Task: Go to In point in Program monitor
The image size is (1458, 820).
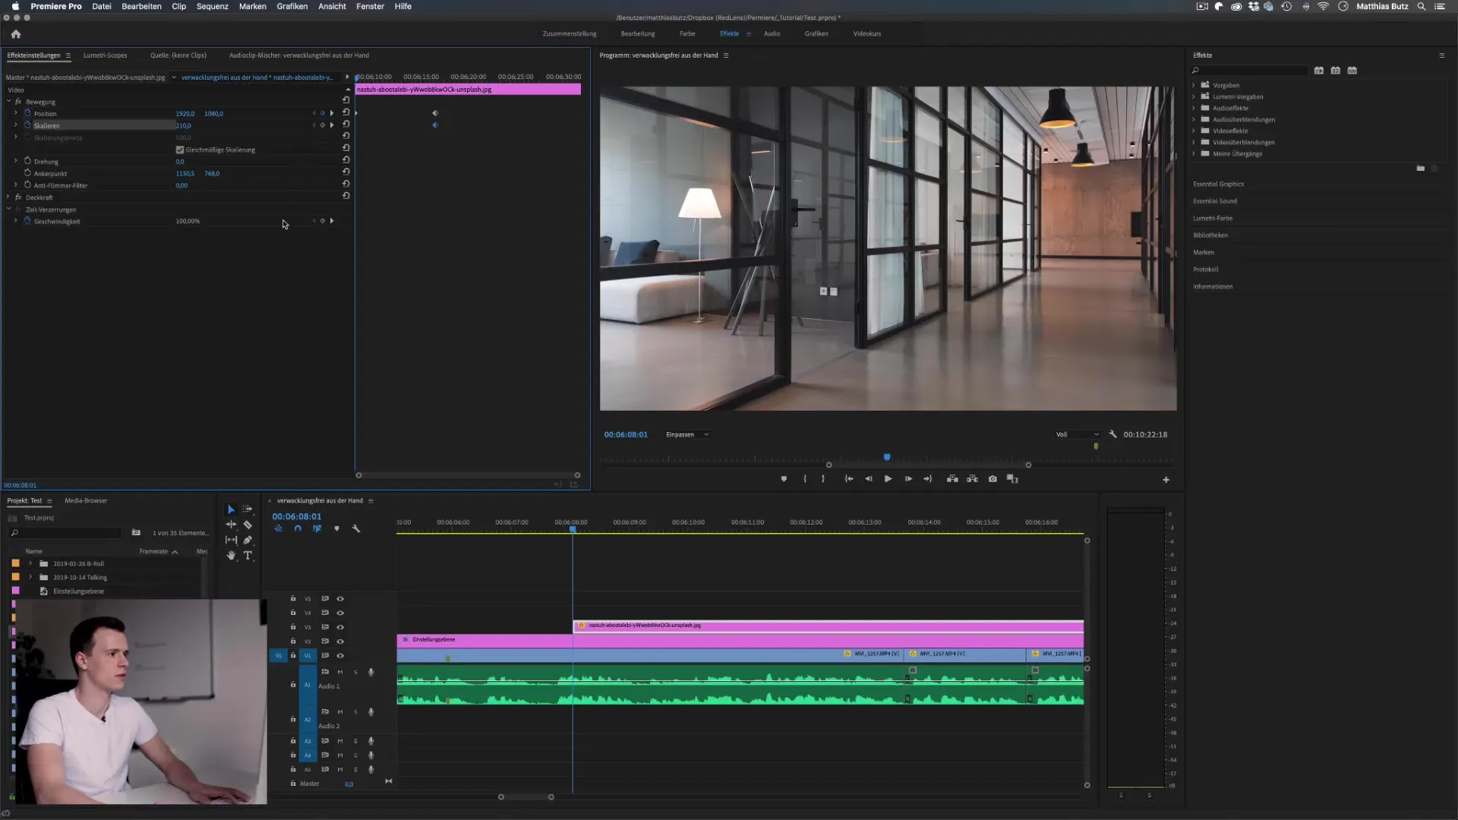Action: (849, 479)
